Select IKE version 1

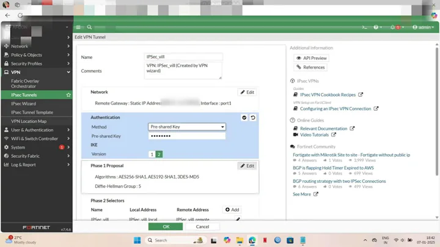point(152,154)
